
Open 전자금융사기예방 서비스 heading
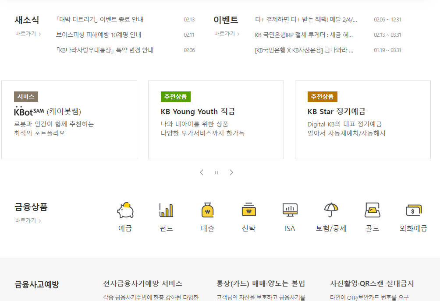[x=142, y=283]
